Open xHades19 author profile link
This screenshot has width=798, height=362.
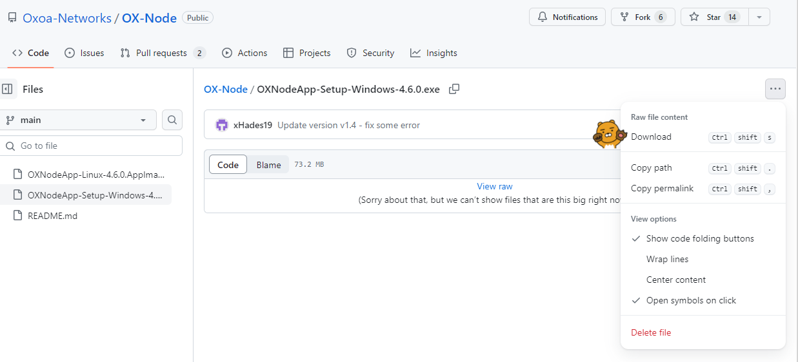tap(253, 125)
